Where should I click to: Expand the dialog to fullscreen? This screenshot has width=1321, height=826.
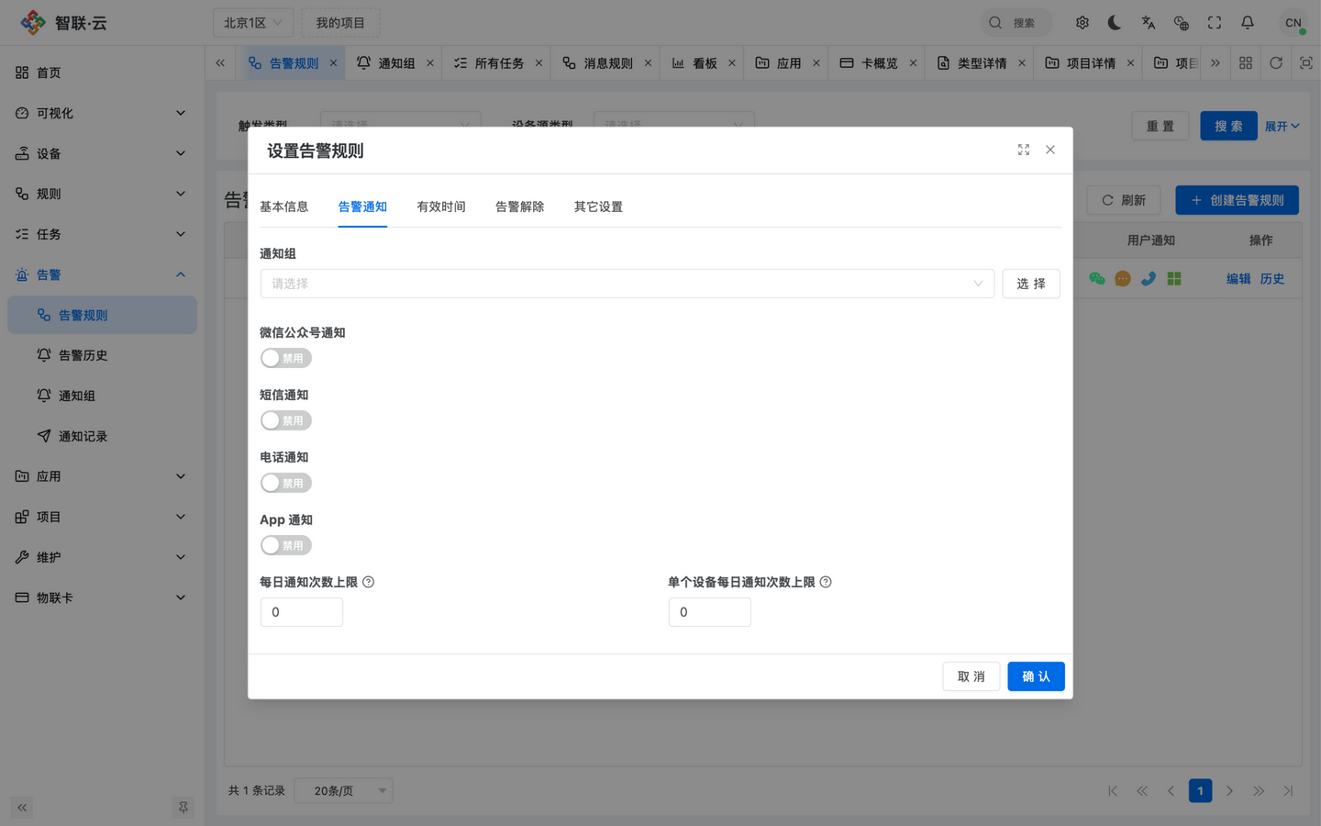click(x=1024, y=150)
